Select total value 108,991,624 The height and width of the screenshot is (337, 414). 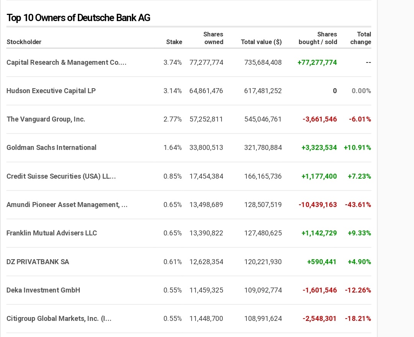(x=263, y=319)
